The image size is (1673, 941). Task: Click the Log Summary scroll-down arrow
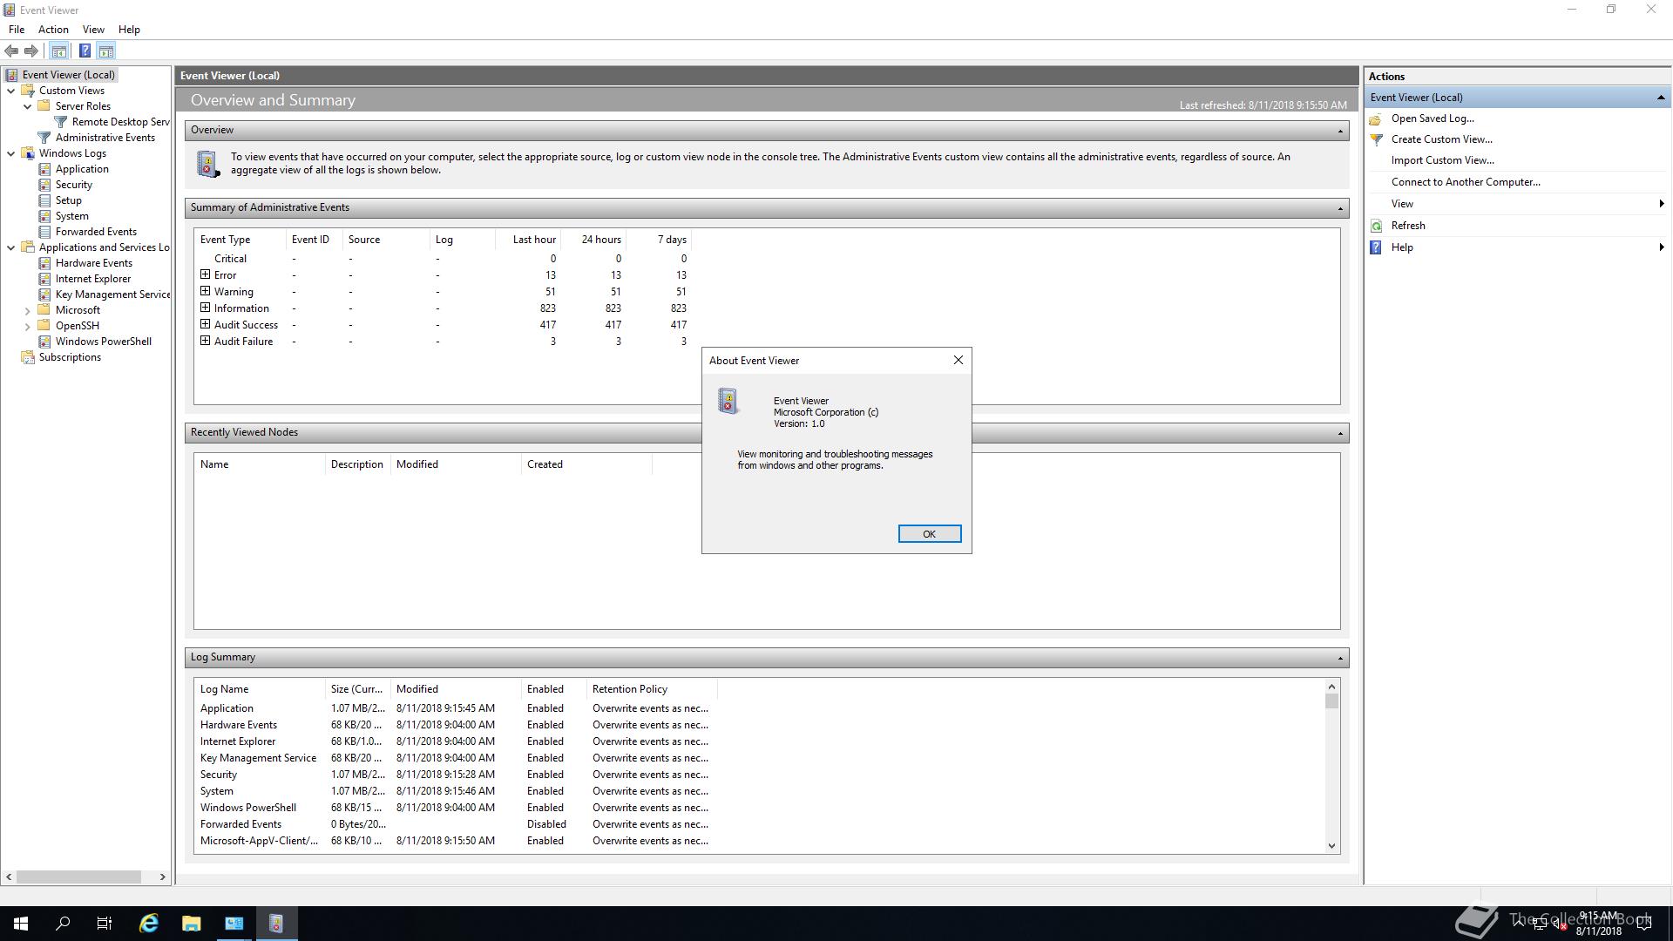tap(1331, 845)
